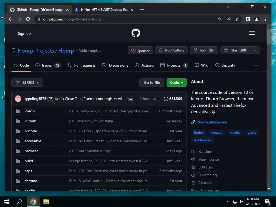Screen dimensions: 276x207
Task: Open .vscode folder name
Action: [x=31, y=131]
